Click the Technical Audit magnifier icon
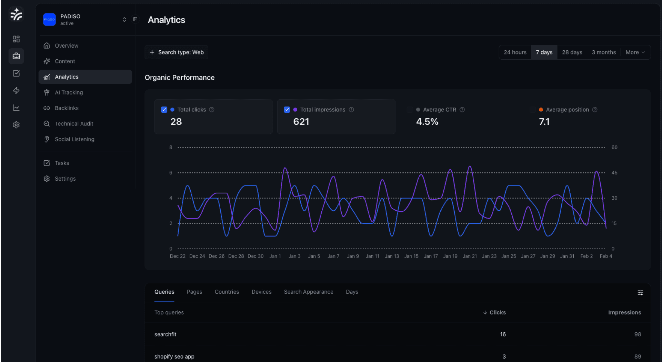The width and height of the screenshot is (662, 362). click(x=47, y=123)
